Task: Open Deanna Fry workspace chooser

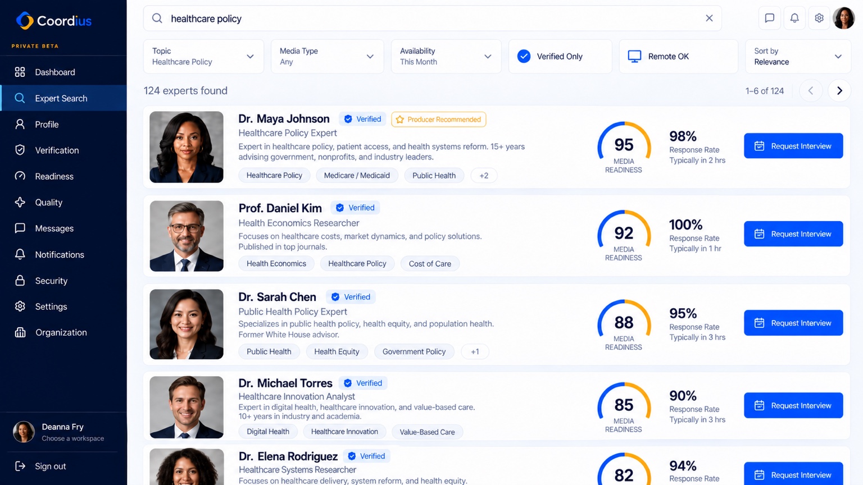Action: pos(63,432)
